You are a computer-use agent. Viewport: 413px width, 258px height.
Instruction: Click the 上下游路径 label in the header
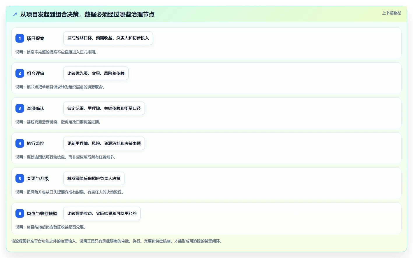click(391, 13)
